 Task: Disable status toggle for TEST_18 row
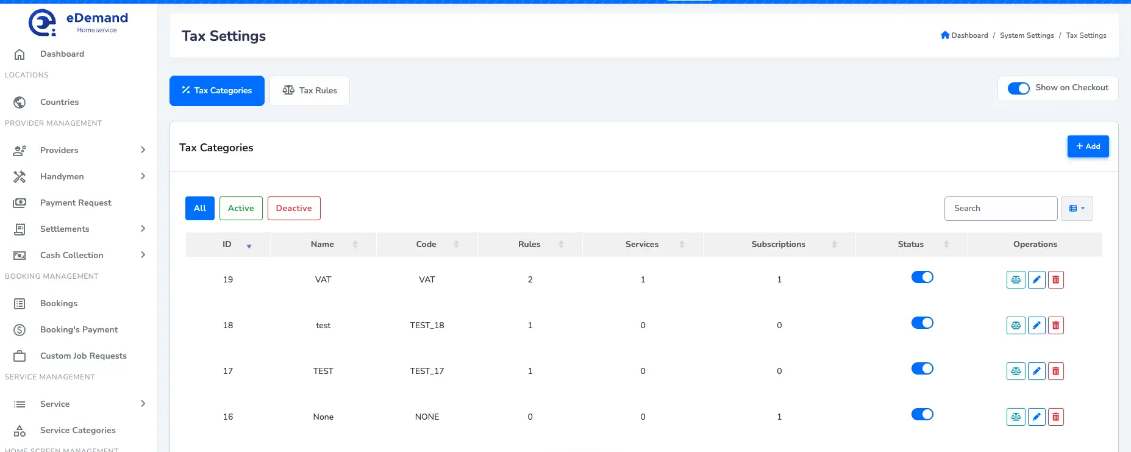coord(922,323)
